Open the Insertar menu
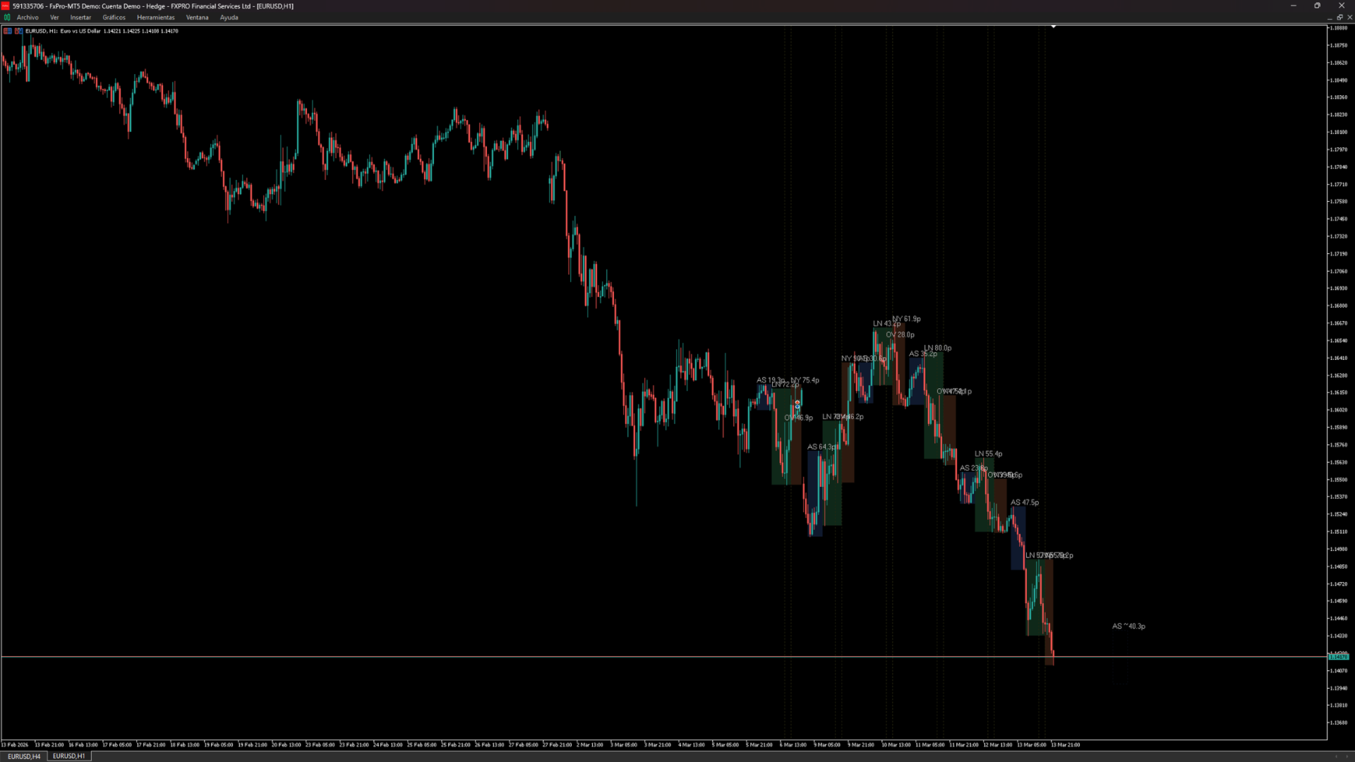1355x762 pixels. coord(80,18)
